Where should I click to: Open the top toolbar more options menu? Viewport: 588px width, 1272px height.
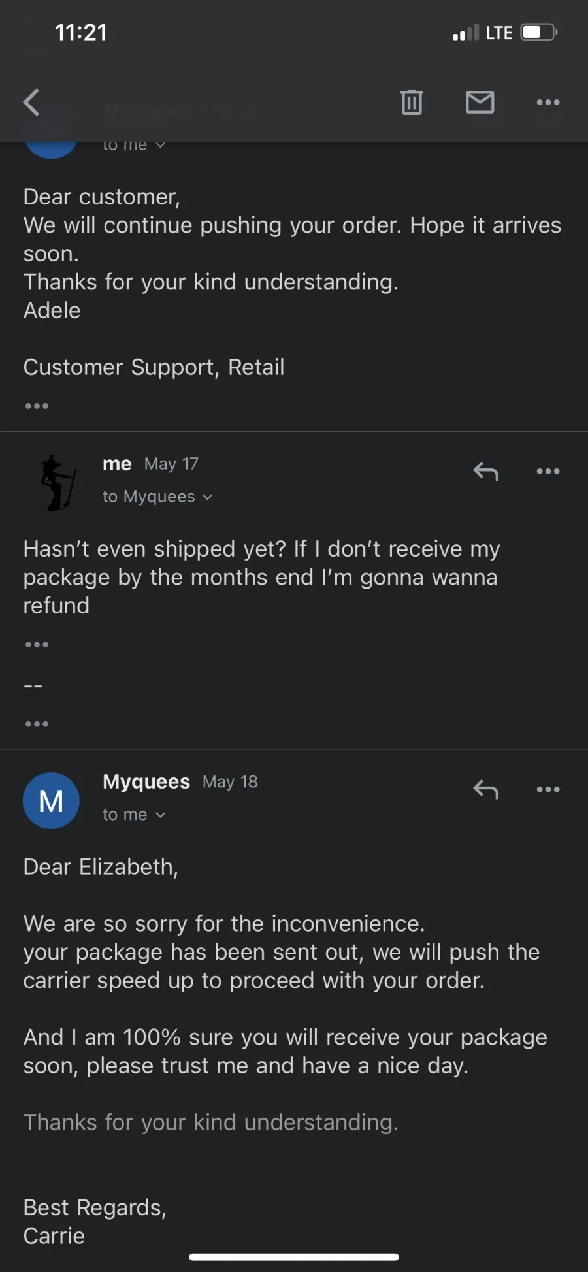click(x=547, y=103)
